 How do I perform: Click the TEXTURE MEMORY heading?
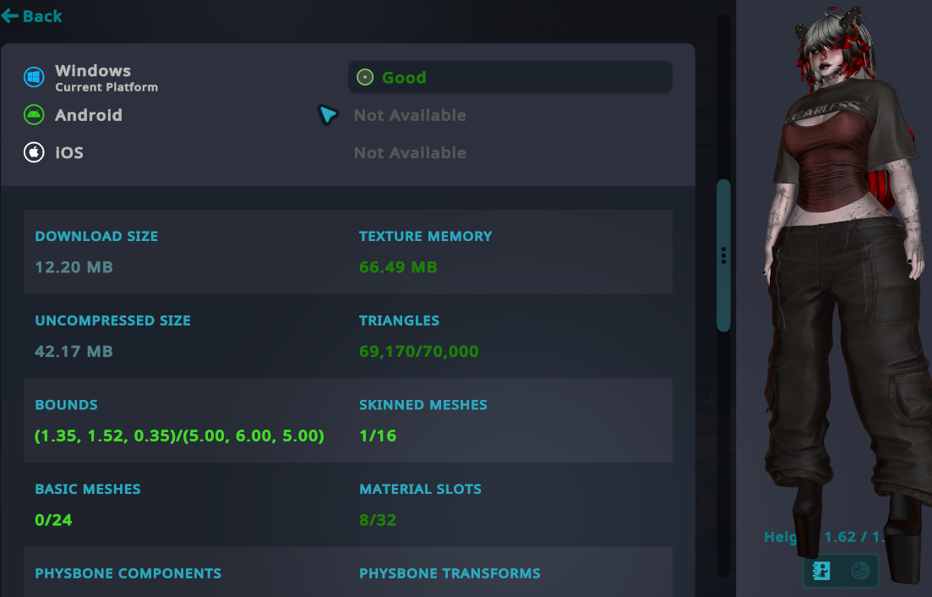[426, 236]
